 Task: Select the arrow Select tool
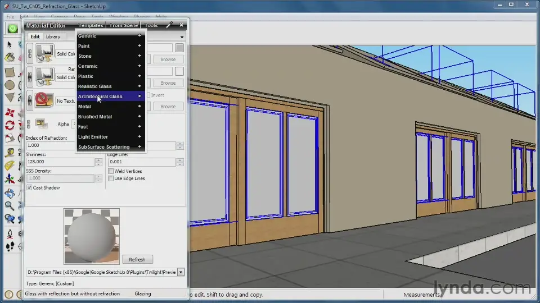(x=10, y=44)
